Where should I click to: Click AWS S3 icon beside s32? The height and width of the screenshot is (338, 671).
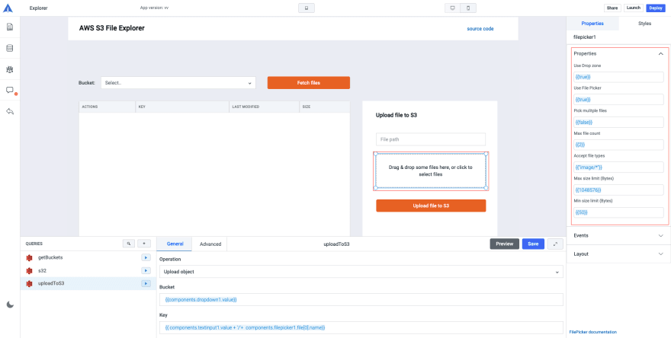[30, 270]
